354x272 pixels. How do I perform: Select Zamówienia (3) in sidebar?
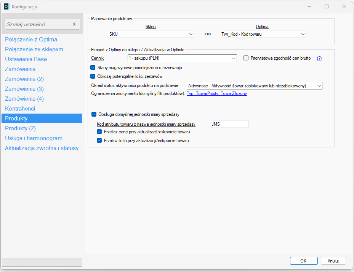click(x=24, y=89)
